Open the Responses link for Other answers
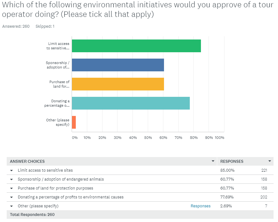This screenshot has width=278, height=222. pos(200,206)
